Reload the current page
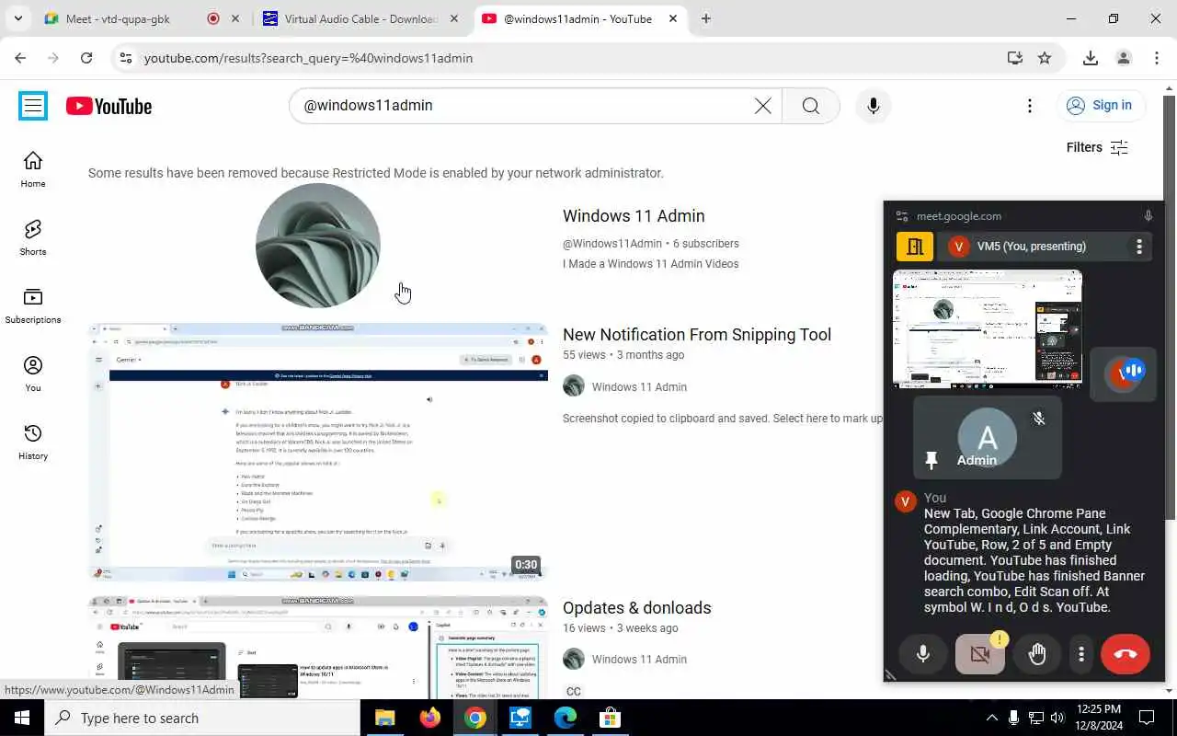 tap(86, 58)
